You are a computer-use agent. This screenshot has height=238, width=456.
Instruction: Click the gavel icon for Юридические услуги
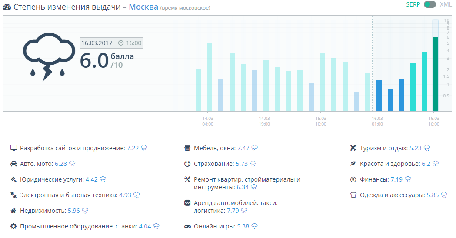point(13,179)
